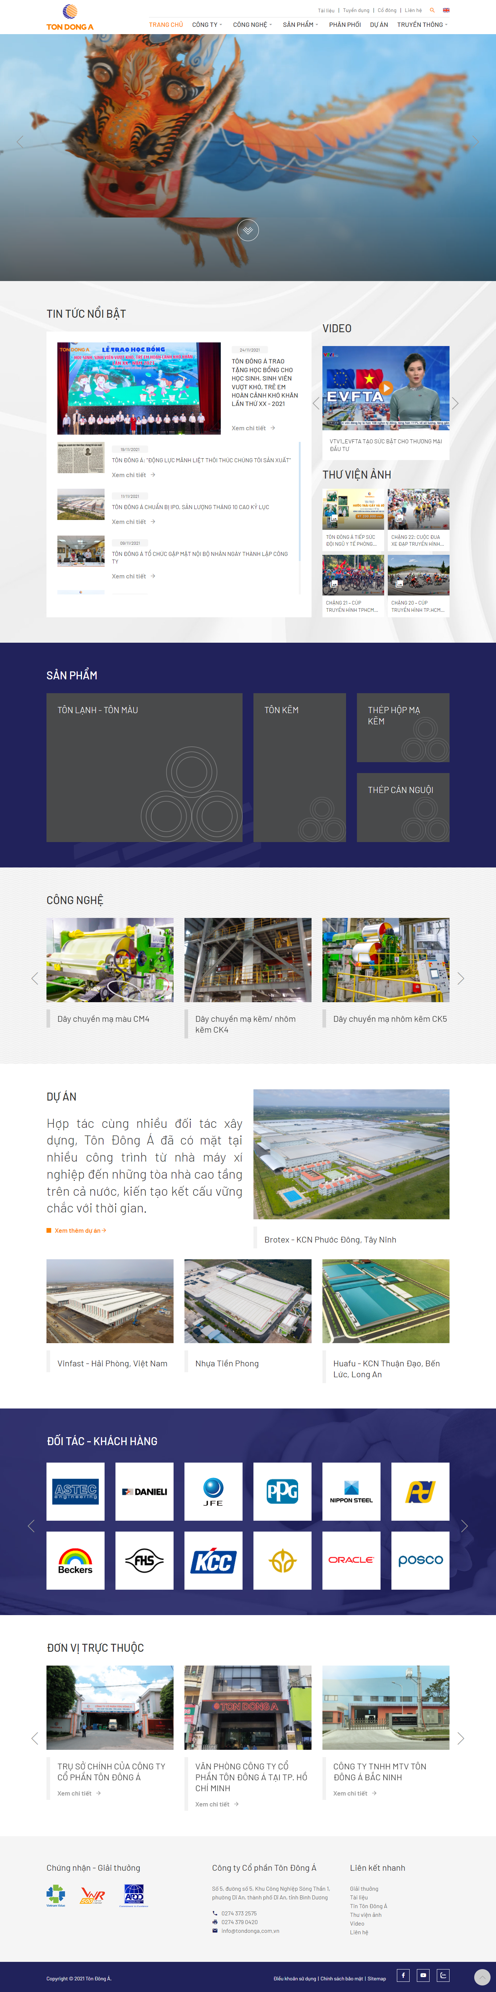Viewport: 496px width, 1992px height.
Task: Click Xem chi tiết under TRỤ SỞ CHÍNH
Action: [x=79, y=1793]
